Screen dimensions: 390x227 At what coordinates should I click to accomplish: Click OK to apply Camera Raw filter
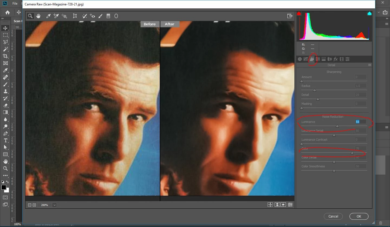(359, 216)
